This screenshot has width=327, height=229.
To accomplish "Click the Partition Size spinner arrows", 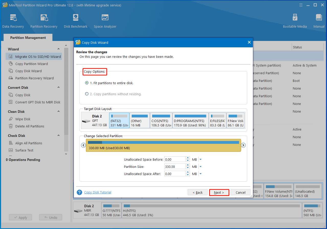I will 188,167.
